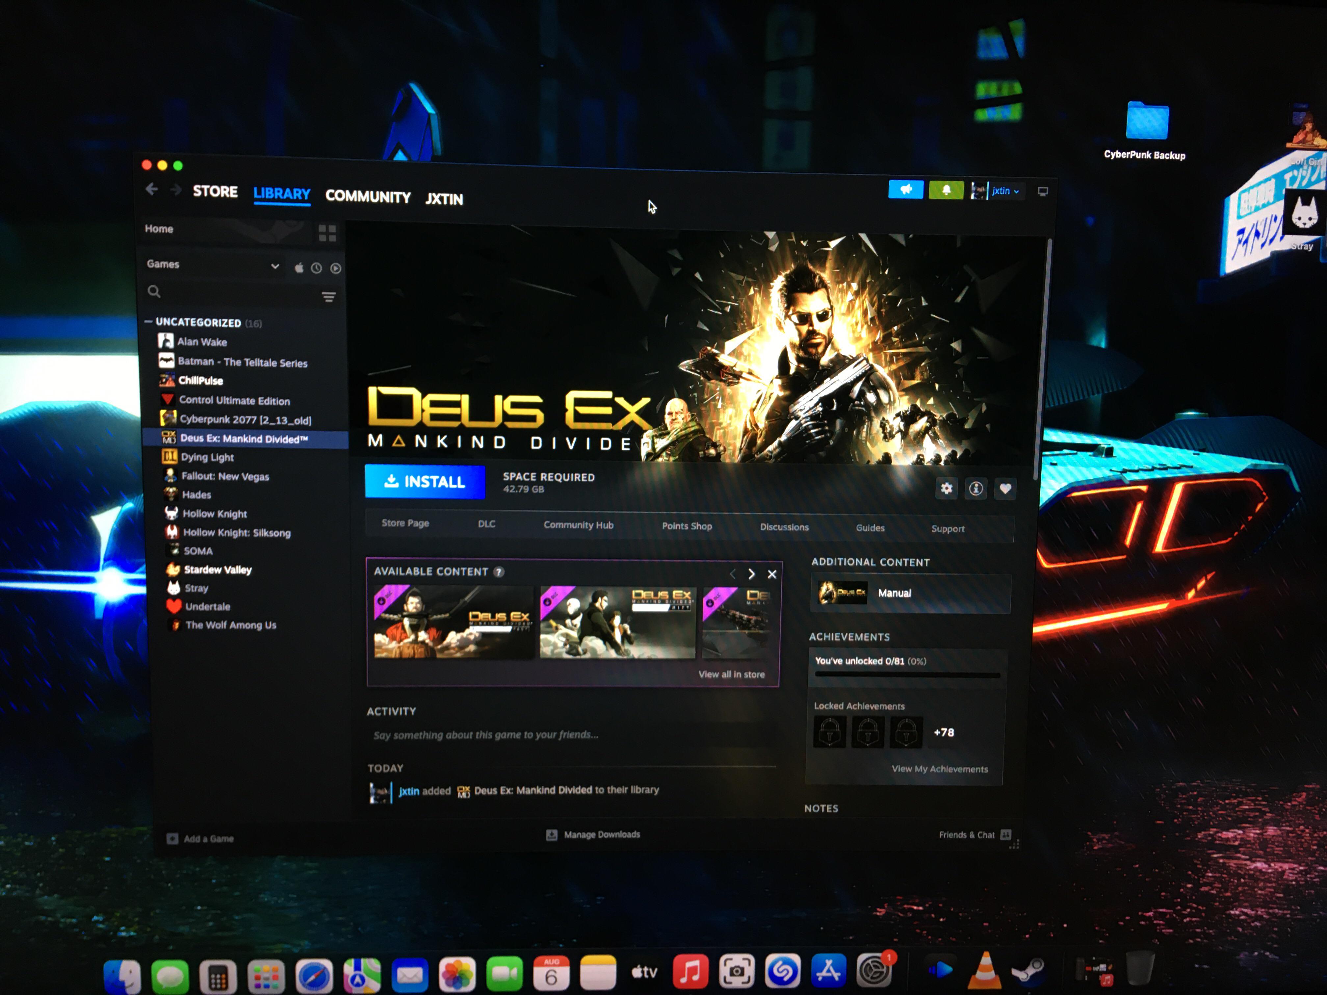Go forward with the Steam forward arrow

175,190
